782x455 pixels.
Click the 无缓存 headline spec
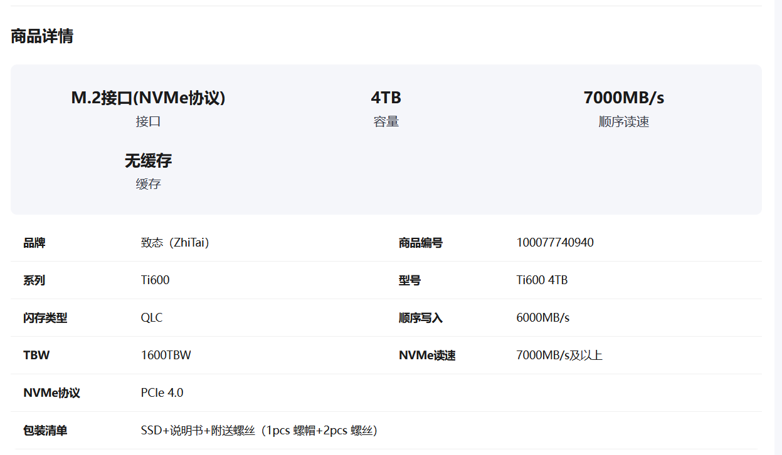(x=148, y=161)
